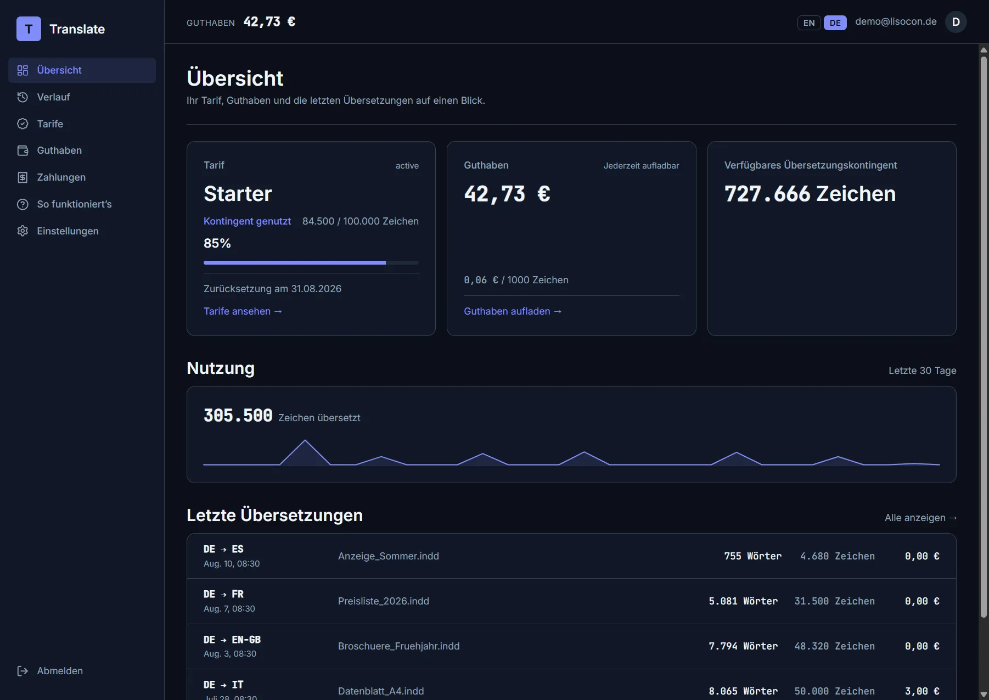Viewport: 989px width, 700px height.
Task: Click the 0,06 € / 1000 Zeichen rate
Action: 516,280
